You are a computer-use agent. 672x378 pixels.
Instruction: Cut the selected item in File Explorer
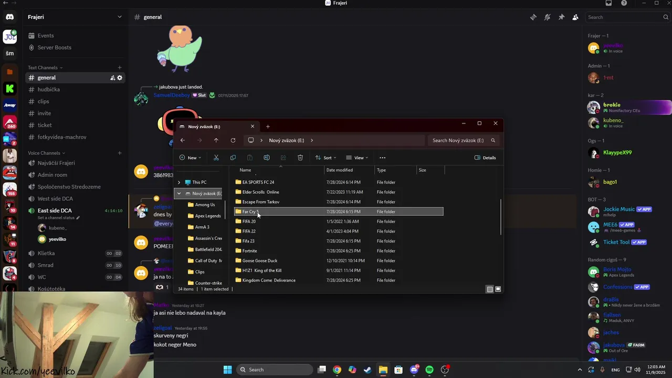(x=216, y=157)
